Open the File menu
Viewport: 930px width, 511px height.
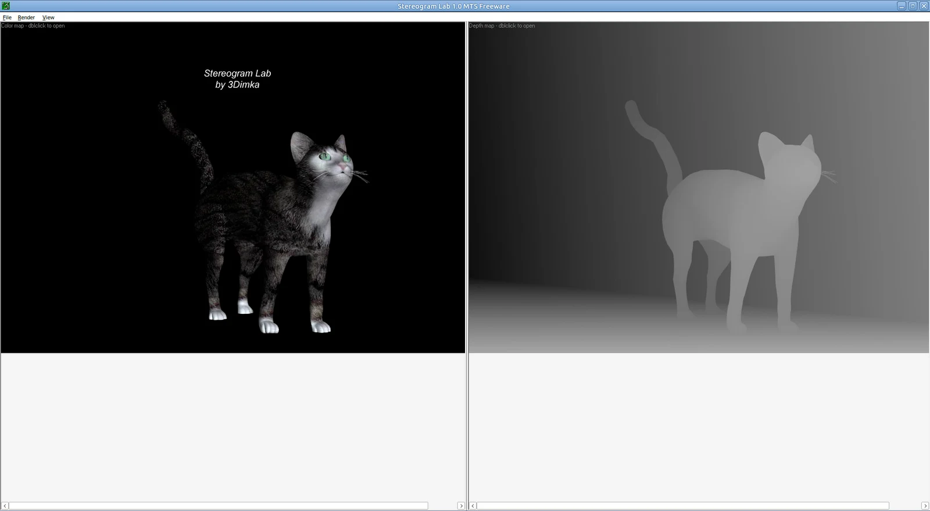click(7, 17)
